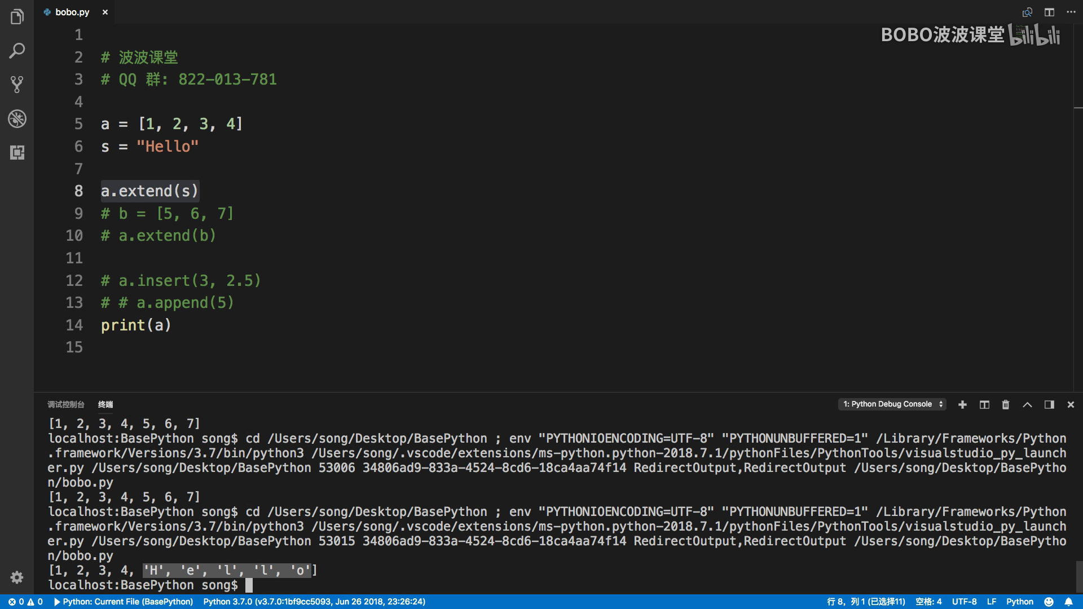
Task: Open the Debug sidebar view
Action: 17,118
